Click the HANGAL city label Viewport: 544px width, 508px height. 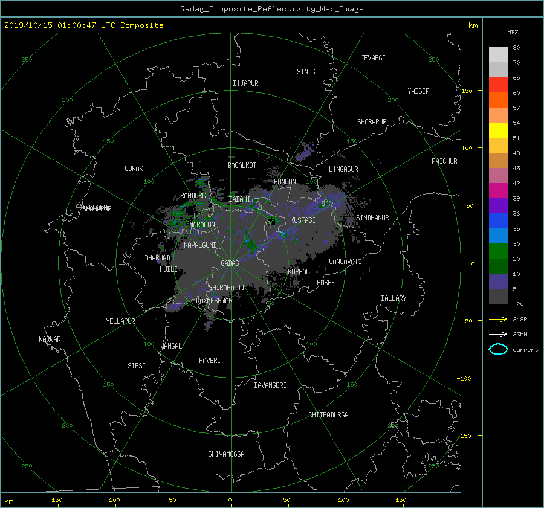click(170, 346)
